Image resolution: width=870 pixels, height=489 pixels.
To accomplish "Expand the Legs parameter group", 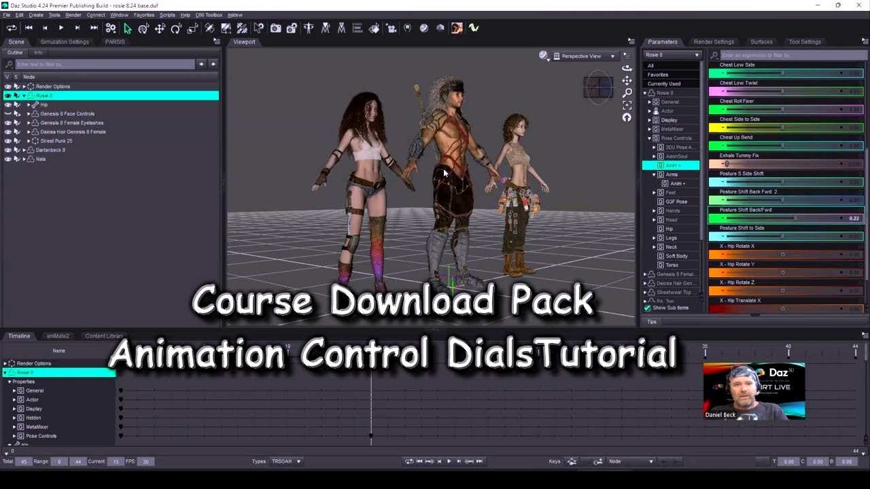I will 654,238.
